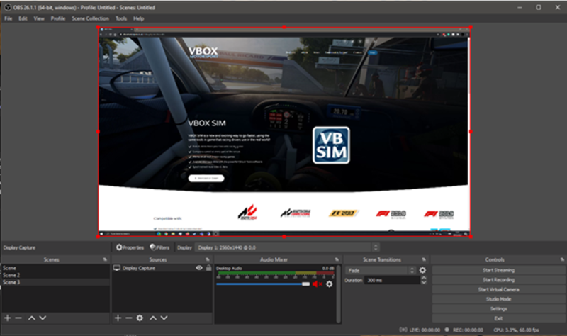This screenshot has height=336, width=567.
Task: Select Scene 3 in the Scenes list
Action: point(56,282)
